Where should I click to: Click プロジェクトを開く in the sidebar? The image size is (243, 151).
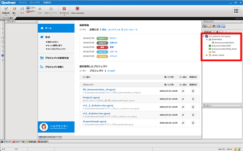pyautogui.click(x=54, y=67)
